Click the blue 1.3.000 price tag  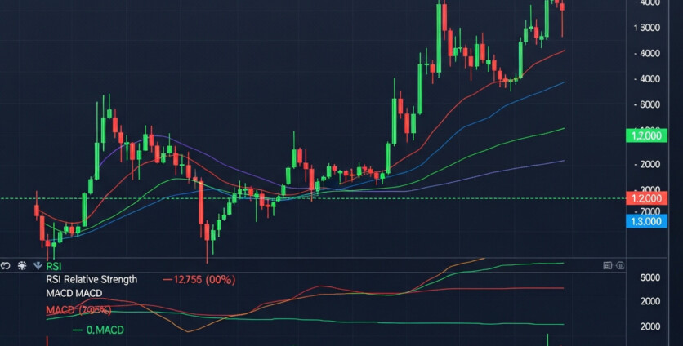click(x=646, y=221)
